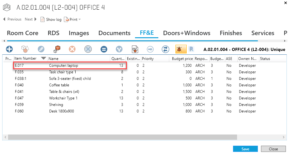Viewport: 289px width, 155px height.
Task: Click the document with shapes icon
Action: click(x=135, y=49)
